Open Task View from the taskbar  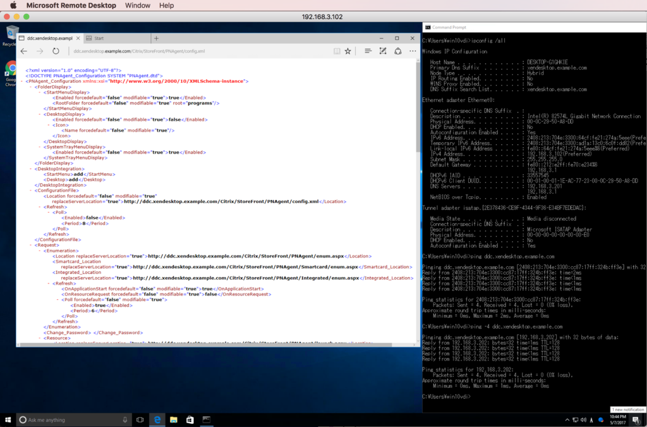[x=140, y=419]
